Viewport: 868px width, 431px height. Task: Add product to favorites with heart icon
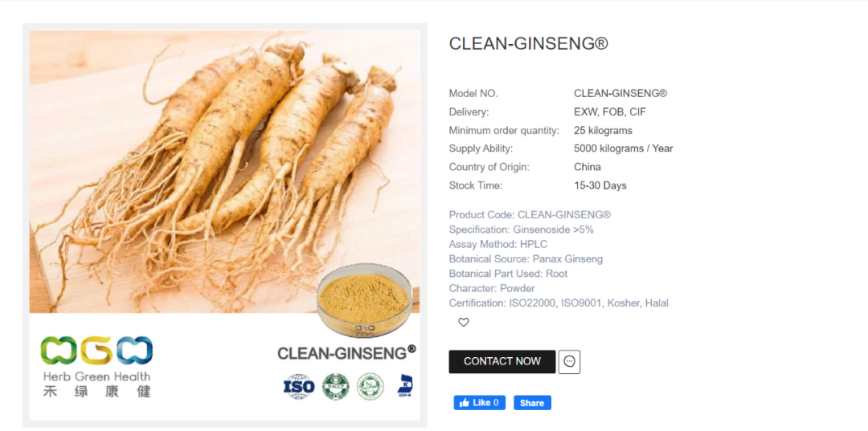pyautogui.click(x=464, y=322)
